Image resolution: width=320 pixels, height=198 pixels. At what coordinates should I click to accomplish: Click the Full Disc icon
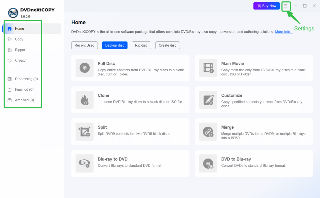pyautogui.click(x=84, y=68)
